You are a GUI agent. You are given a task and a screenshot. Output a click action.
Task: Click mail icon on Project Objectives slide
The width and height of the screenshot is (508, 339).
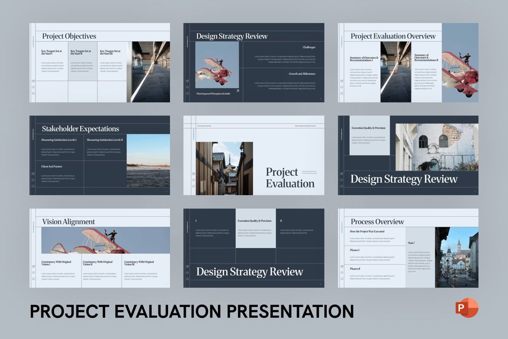tap(33, 81)
